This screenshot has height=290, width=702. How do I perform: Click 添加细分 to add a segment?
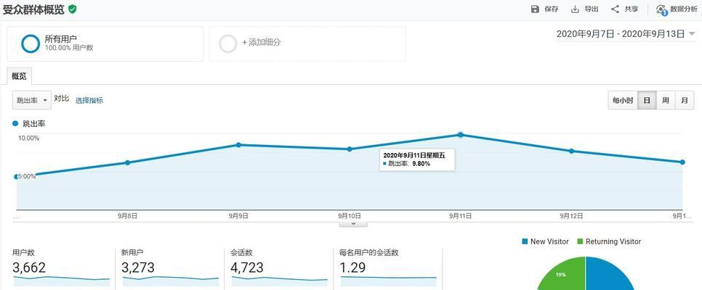tap(262, 43)
